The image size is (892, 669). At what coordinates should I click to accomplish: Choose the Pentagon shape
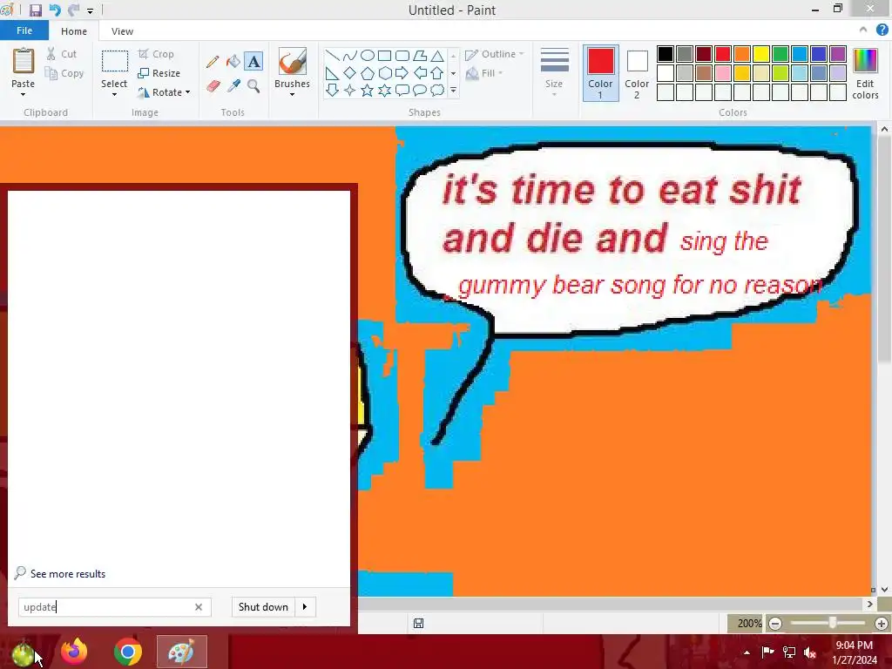tap(368, 73)
